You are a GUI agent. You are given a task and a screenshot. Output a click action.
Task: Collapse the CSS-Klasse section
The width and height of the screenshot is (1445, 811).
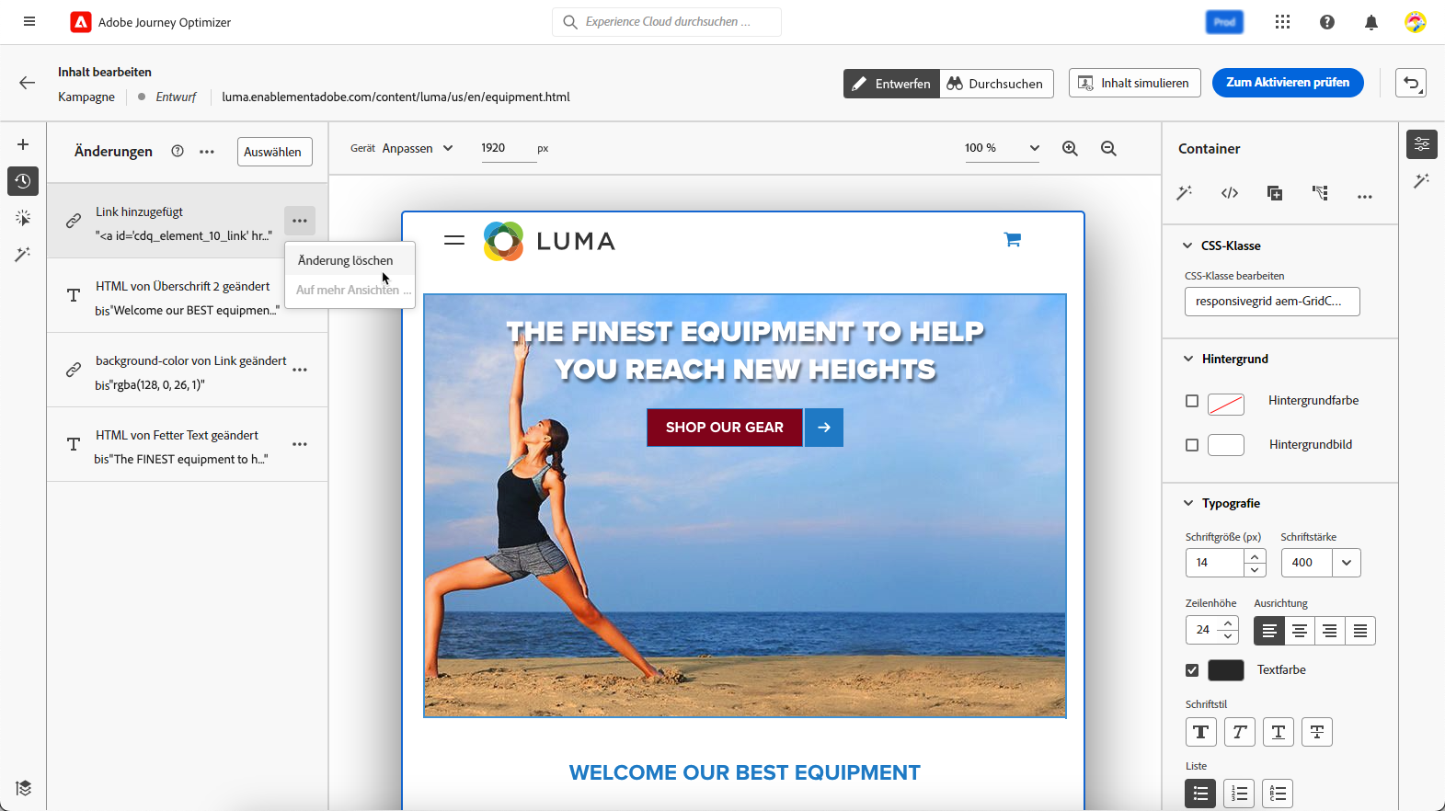pyautogui.click(x=1187, y=246)
